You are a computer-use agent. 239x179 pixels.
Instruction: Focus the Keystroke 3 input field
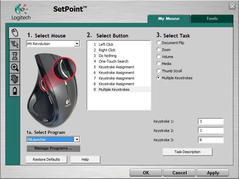[211, 140]
